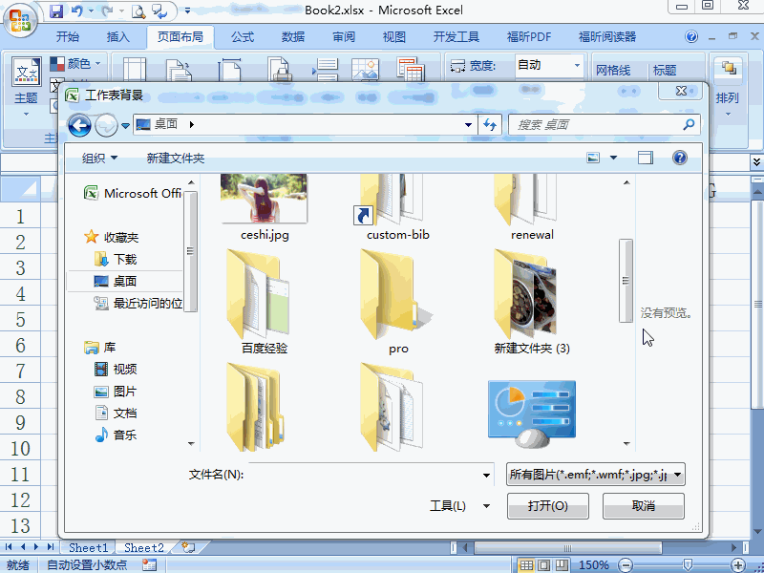Viewport: 764px width, 573px height.
Task: Click 新建文件夹 new folder button
Action: click(176, 158)
